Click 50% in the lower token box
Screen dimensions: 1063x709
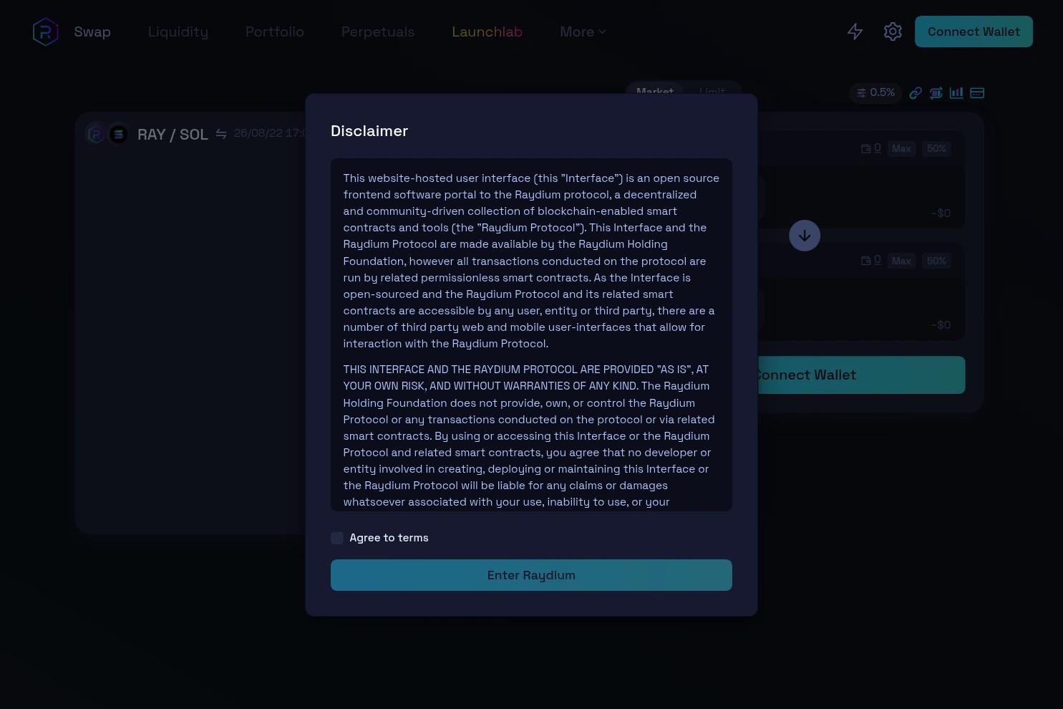click(936, 261)
